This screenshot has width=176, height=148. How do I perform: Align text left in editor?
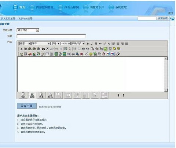coord(114,44)
